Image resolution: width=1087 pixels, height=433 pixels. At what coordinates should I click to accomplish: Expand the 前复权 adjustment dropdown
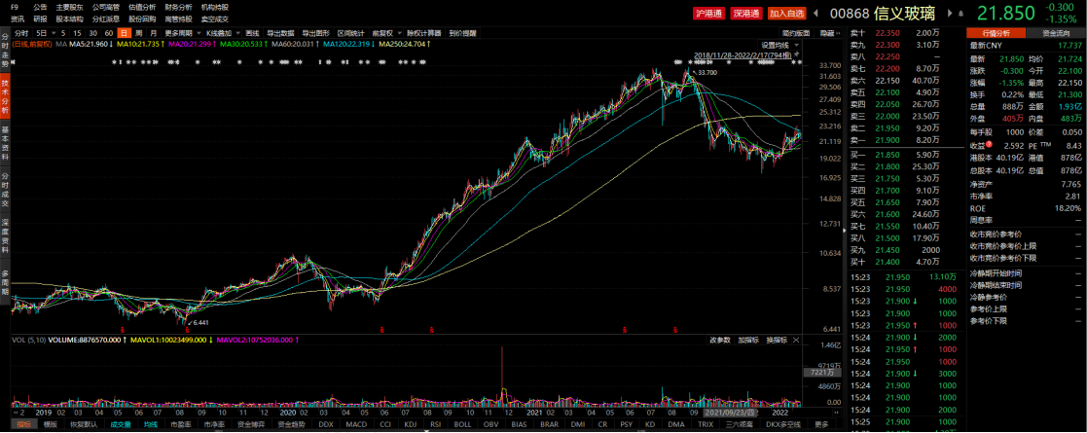click(x=399, y=32)
